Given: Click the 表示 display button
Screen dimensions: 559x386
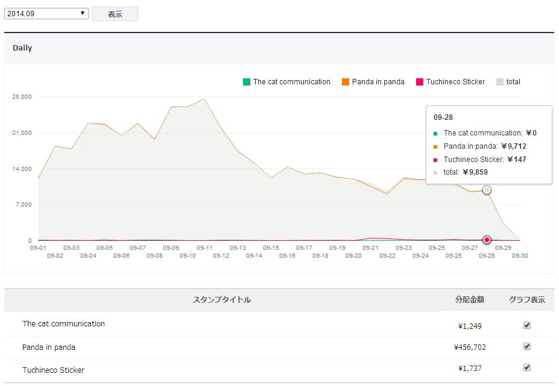Looking at the screenshot, I should (x=115, y=14).
